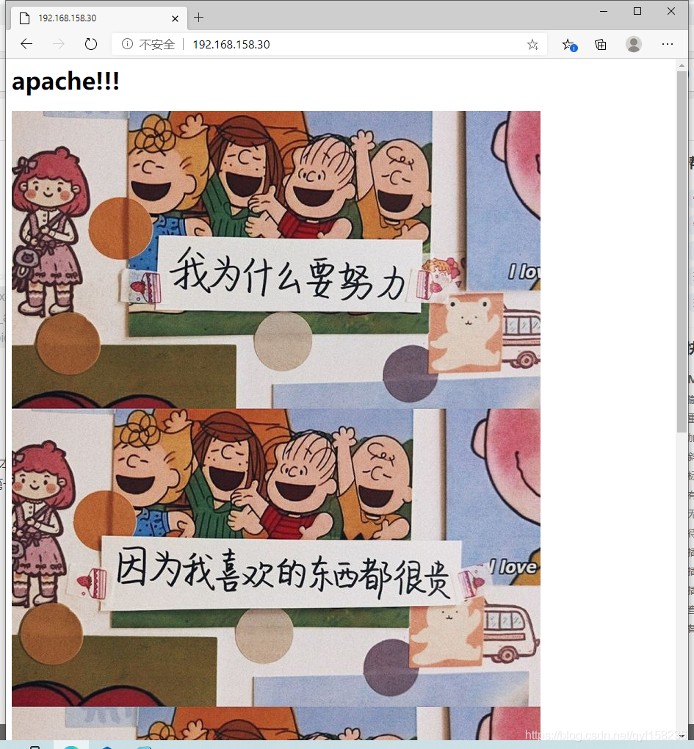This screenshot has width=694, height=749.
Task: Click the vertical scrollbar thumb
Action: (682, 252)
